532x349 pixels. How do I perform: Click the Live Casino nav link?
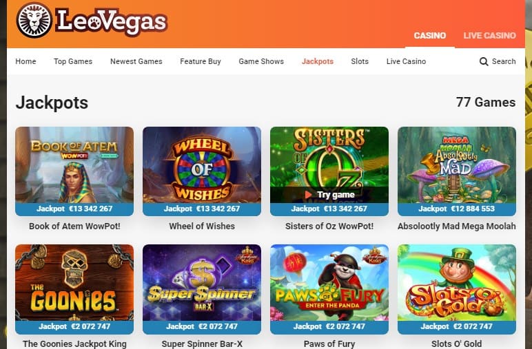[406, 61]
